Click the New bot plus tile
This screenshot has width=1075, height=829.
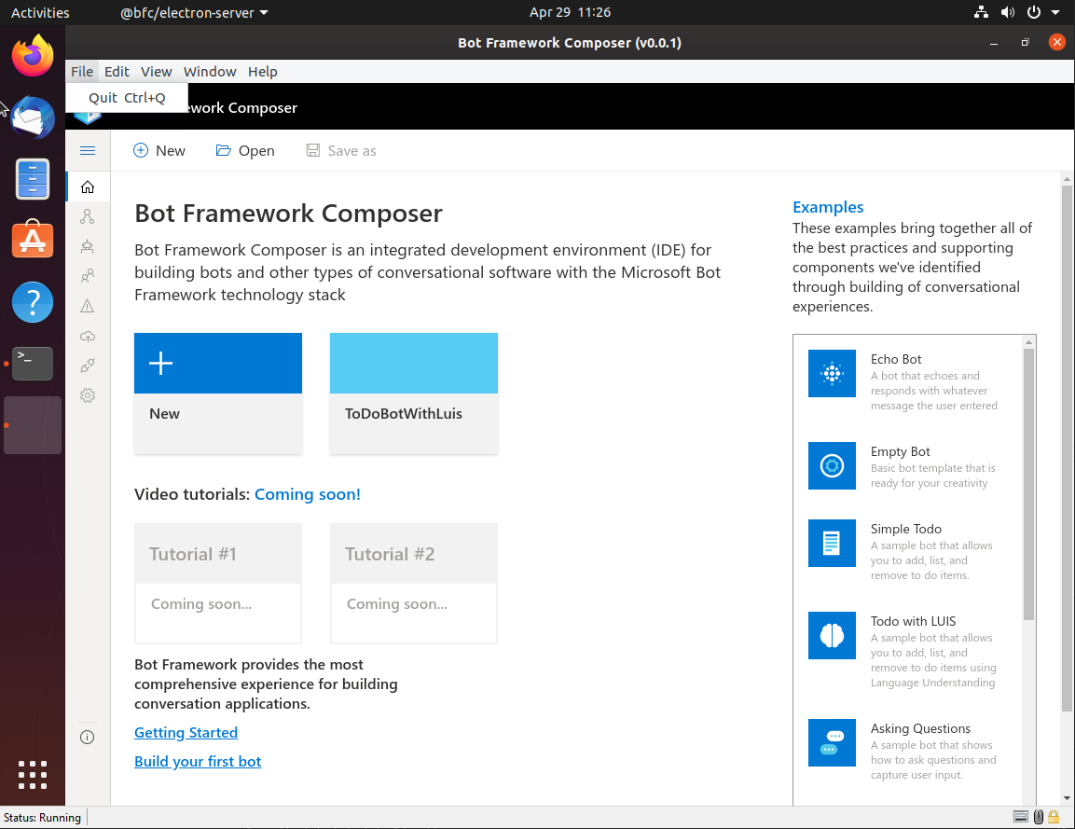218,393
